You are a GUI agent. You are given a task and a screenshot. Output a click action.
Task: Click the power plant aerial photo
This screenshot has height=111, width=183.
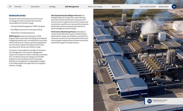tap(138, 56)
